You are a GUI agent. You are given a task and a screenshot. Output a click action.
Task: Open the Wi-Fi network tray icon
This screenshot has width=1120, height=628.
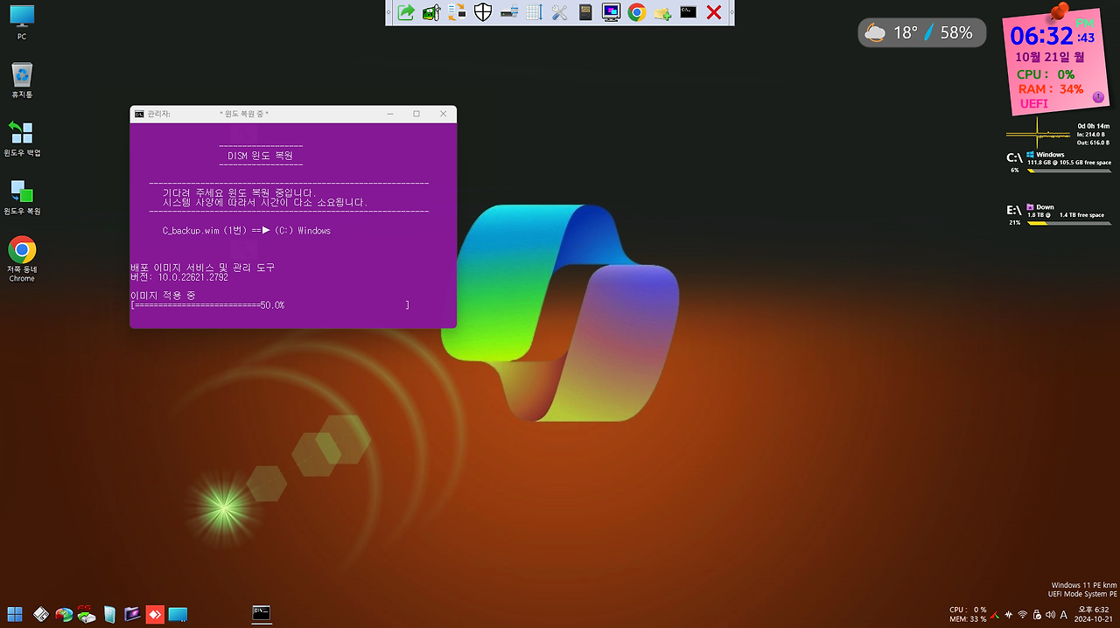[1023, 614]
